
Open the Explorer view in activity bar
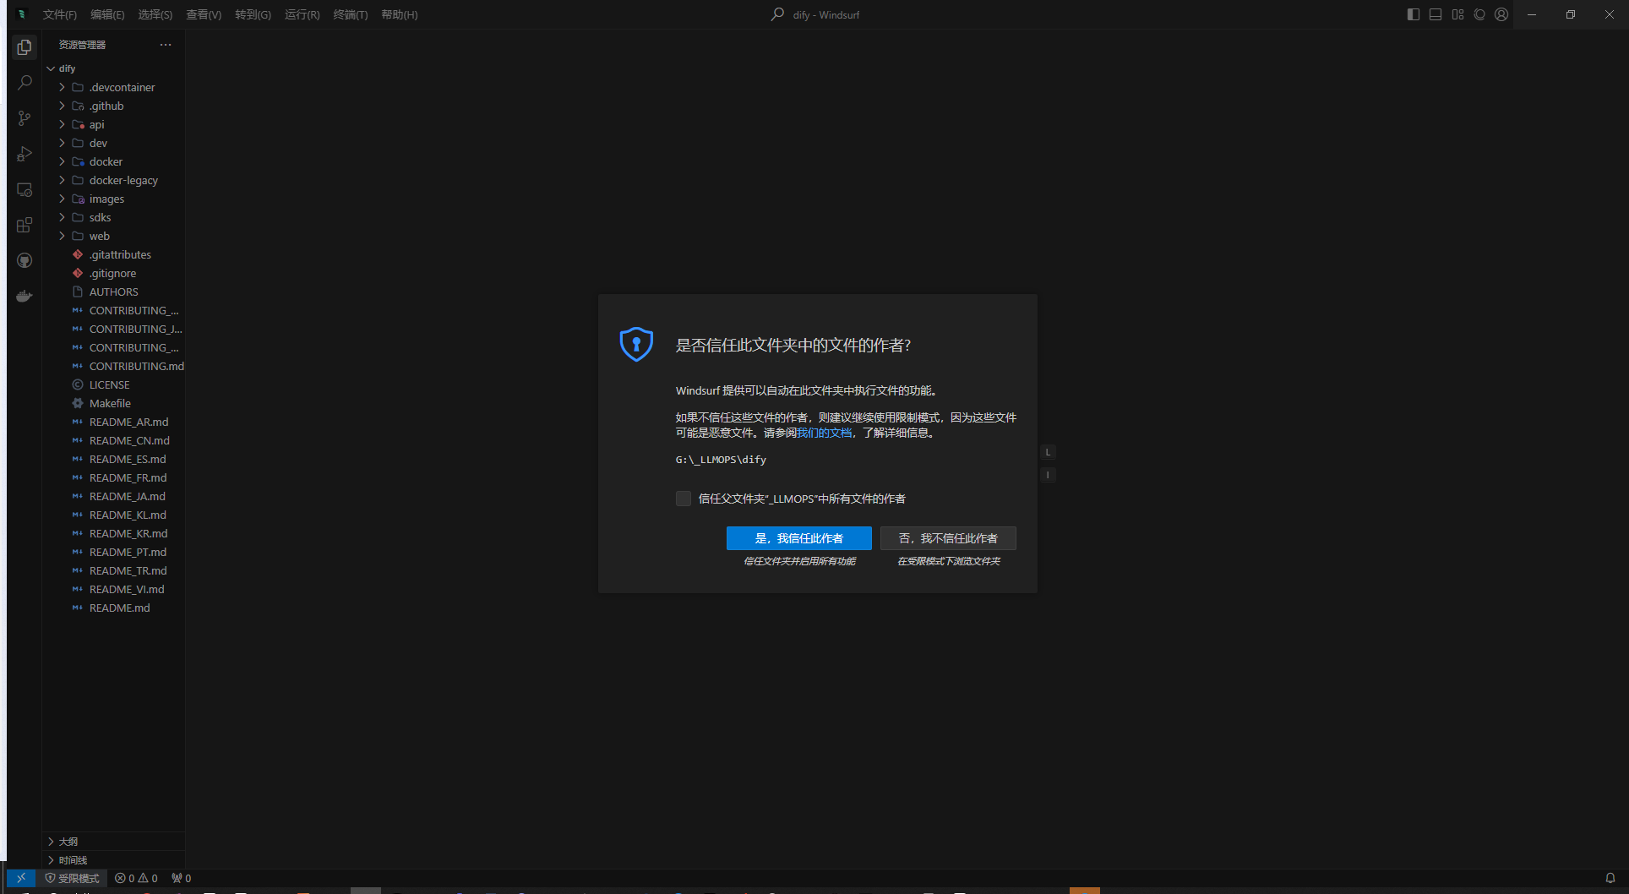[x=25, y=47]
